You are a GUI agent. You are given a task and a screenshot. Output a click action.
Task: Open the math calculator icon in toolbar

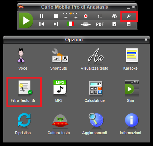100,16
